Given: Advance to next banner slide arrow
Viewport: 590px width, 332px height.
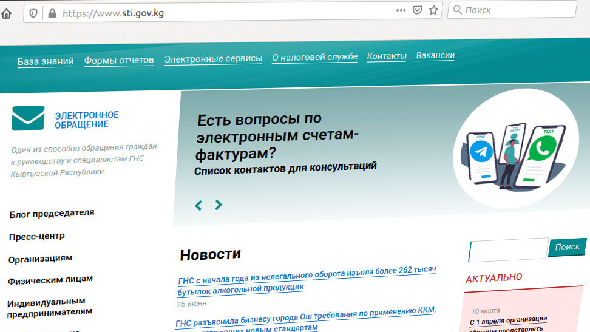Looking at the screenshot, I should tap(219, 205).
